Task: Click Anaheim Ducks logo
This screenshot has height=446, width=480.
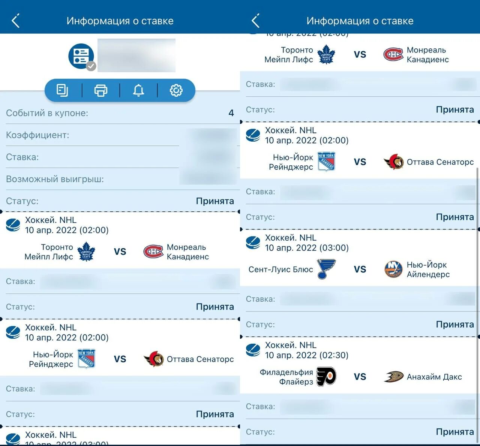Action: (394, 377)
